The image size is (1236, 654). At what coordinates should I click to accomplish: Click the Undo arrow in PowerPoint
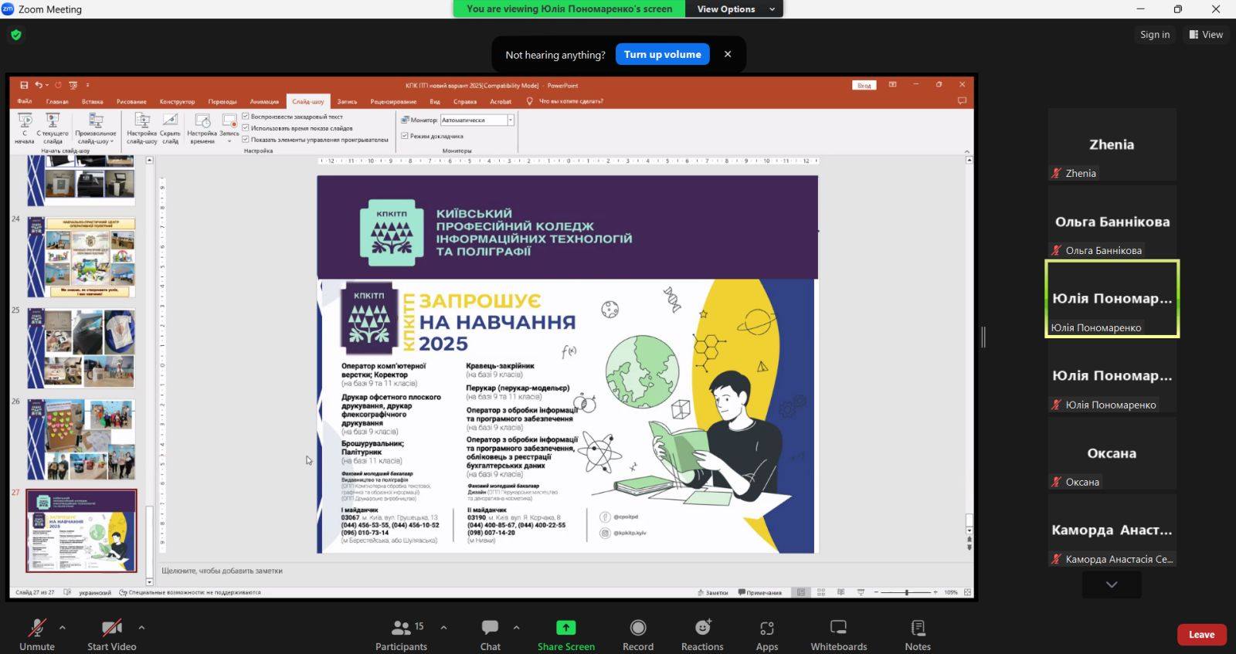[x=39, y=85]
